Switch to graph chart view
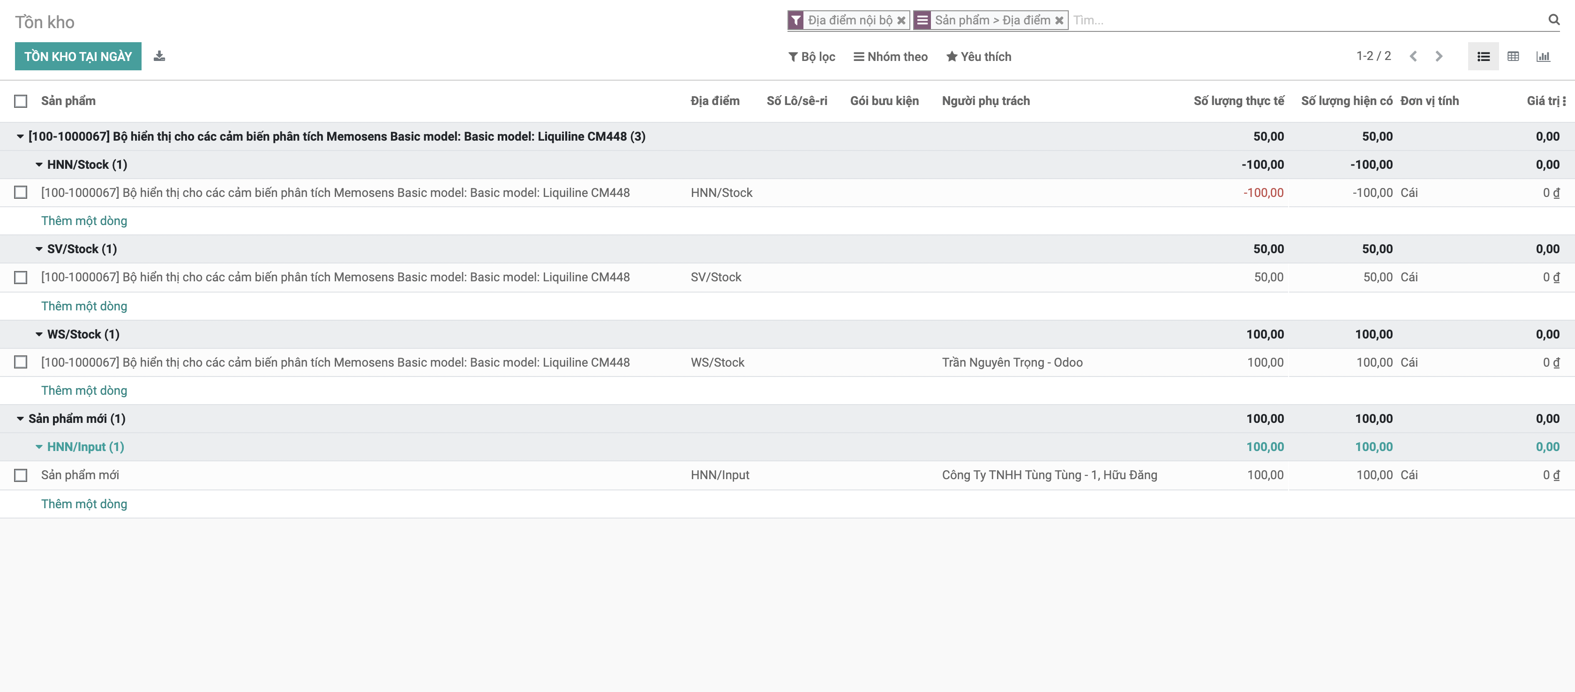Viewport: 1575px width, 692px height. (1543, 56)
